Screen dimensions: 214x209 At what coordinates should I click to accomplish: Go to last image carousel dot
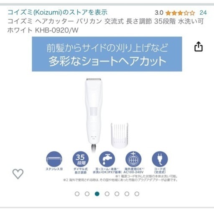click(137, 194)
